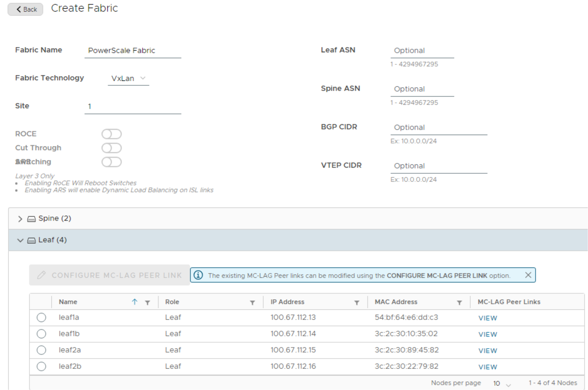The height and width of the screenshot is (390, 588).
Task: Open the Nodes per page dropdown
Action: [x=502, y=384]
